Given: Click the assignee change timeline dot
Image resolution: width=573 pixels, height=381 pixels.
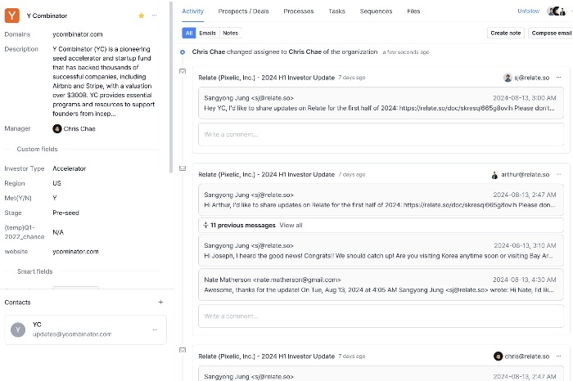Looking at the screenshot, I should tap(183, 52).
